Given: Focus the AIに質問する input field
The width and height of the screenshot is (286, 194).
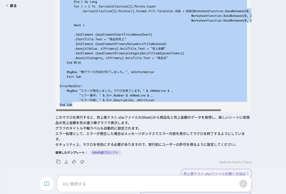Looking at the screenshot, I should [x=148, y=184].
